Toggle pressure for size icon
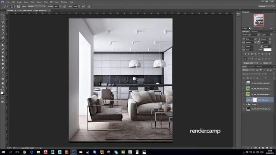The width and height of the screenshot is (276, 155). (89, 6)
